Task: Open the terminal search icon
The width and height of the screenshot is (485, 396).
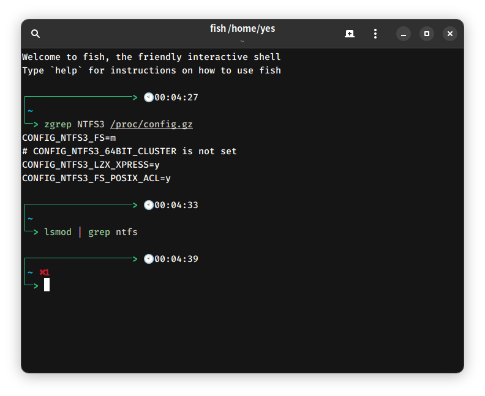Action: [36, 34]
